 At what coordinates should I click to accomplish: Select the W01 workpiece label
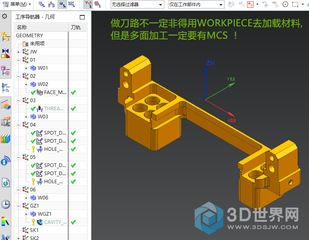[x=43, y=68]
